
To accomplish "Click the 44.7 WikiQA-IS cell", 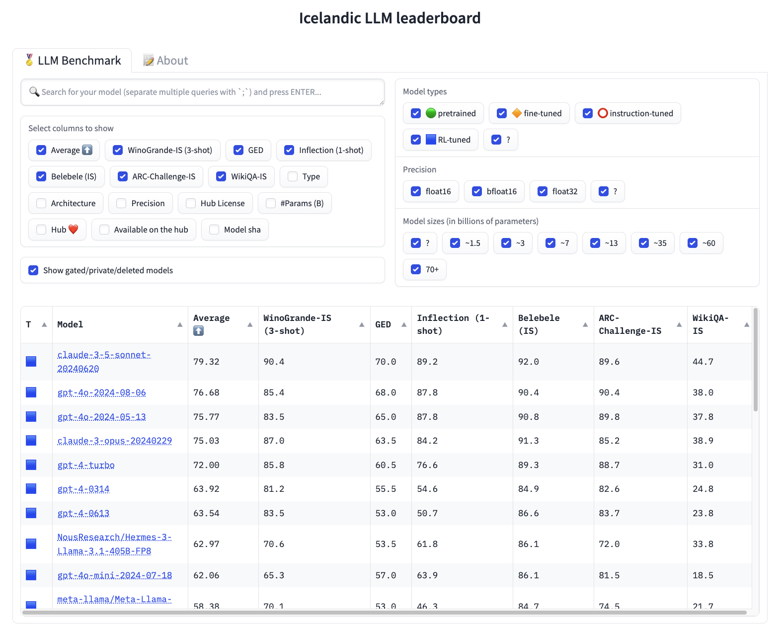I will tap(703, 362).
